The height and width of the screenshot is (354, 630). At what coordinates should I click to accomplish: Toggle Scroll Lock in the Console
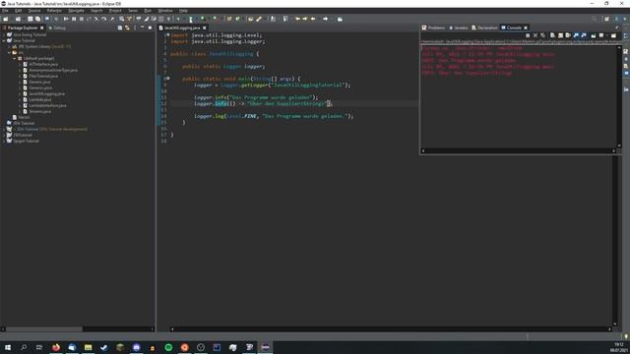tap(560, 35)
